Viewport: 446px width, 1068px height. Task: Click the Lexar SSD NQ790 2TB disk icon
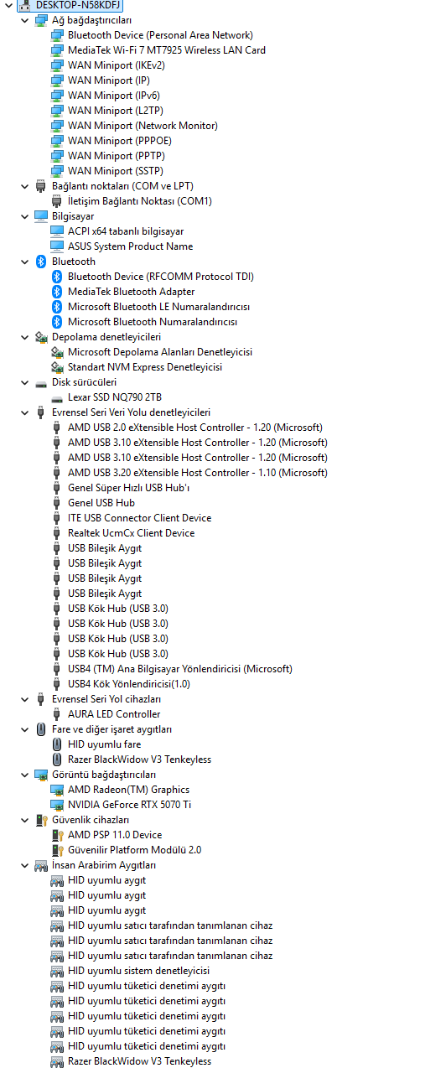tap(57, 397)
